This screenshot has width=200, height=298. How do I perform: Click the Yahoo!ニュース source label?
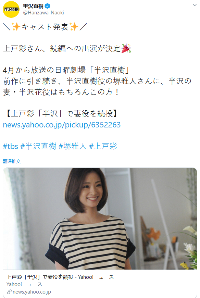point(24,284)
